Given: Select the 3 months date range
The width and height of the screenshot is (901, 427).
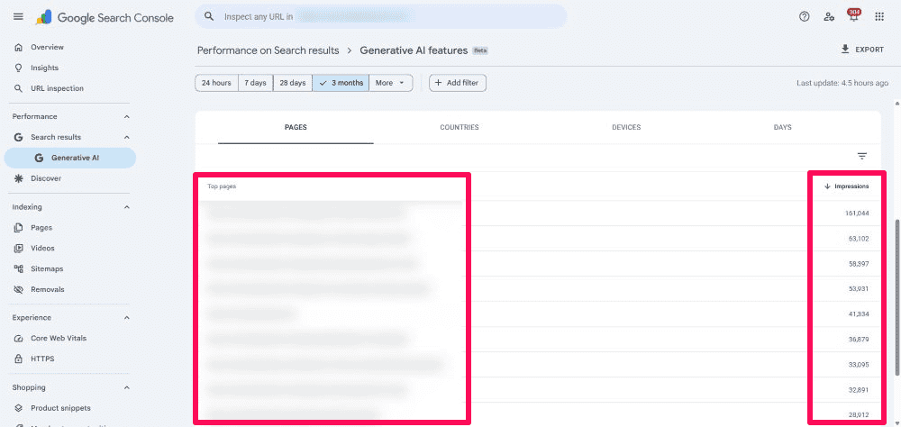Looking at the screenshot, I should click(341, 83).
